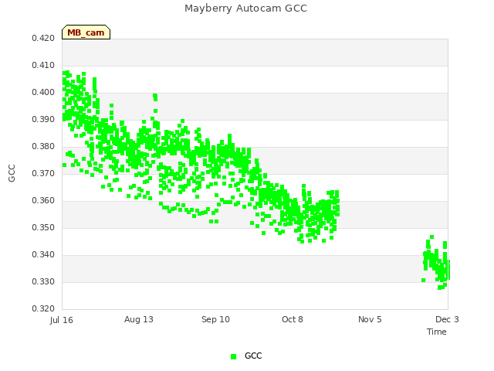Click the GCC legend label text
This screenshot has height=371, width=494.
[253, 356]
